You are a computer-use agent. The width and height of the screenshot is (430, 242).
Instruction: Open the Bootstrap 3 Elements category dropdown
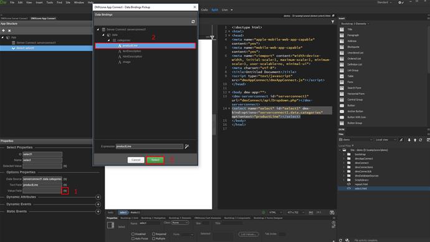355,24
